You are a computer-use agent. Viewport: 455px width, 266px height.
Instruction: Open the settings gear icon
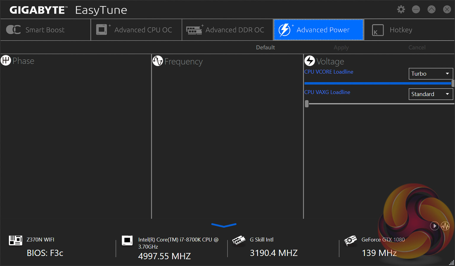coord(401,9)
